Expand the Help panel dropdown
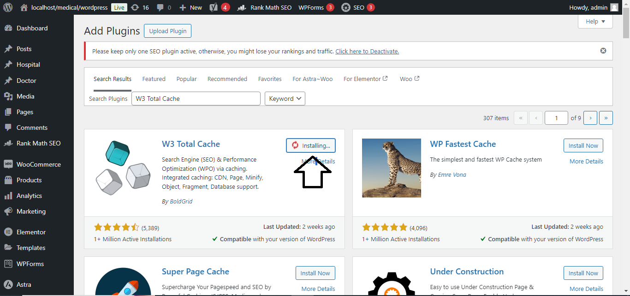 coord(595,21)
